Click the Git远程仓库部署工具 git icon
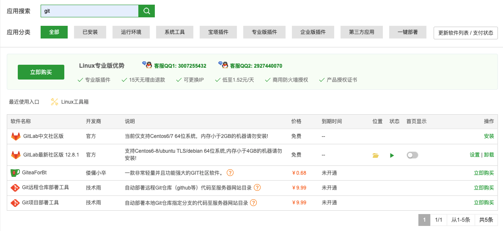The height and width of the screenshot is (231, 503). coord(15,188)
